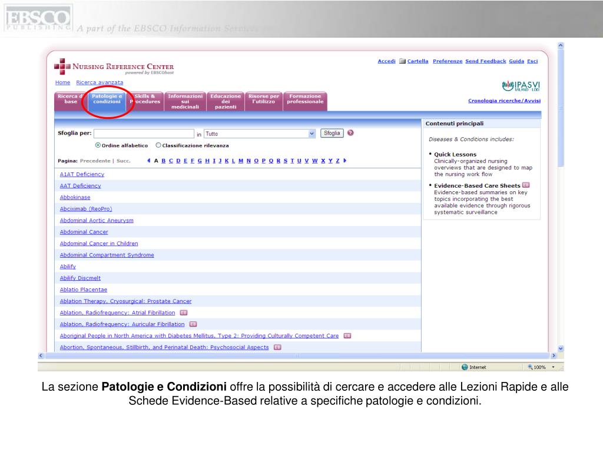Click evidence-based icon next to Aboriginal People entry
Viewport: 603px width, 452px height.
(347, 336)
